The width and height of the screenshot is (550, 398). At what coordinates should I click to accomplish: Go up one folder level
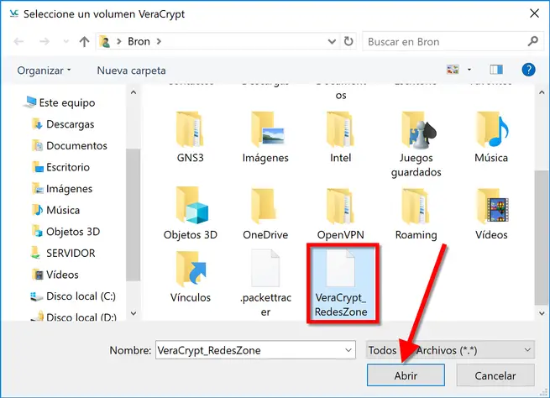84,42
